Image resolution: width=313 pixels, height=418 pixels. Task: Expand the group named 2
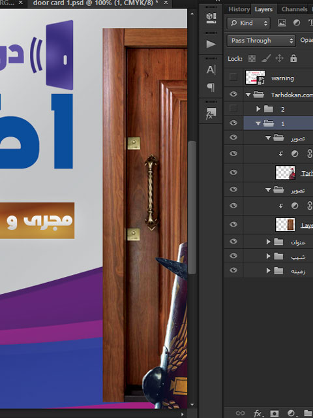coord(258,109)
